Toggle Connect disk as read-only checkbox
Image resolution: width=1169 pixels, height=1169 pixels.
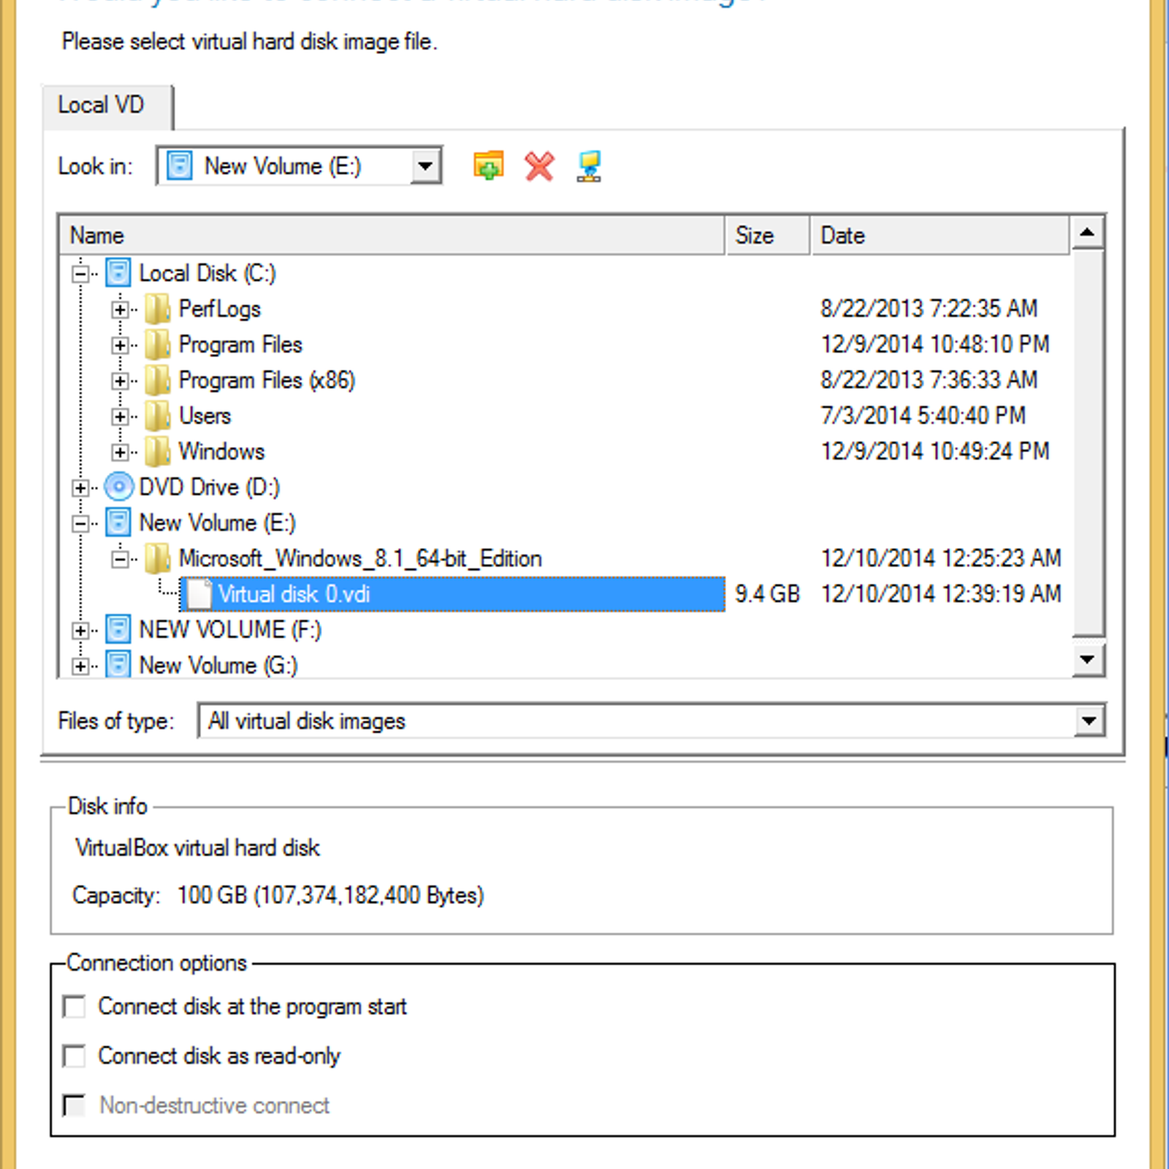point(75,1056)
